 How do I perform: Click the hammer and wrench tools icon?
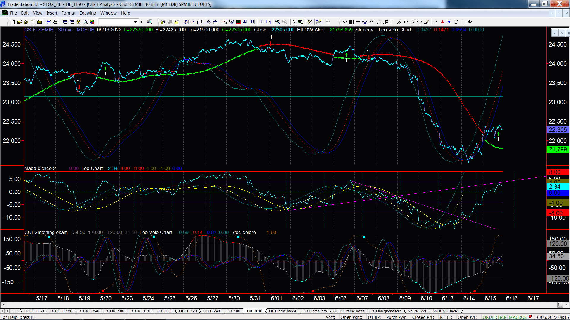pos(310,22)
